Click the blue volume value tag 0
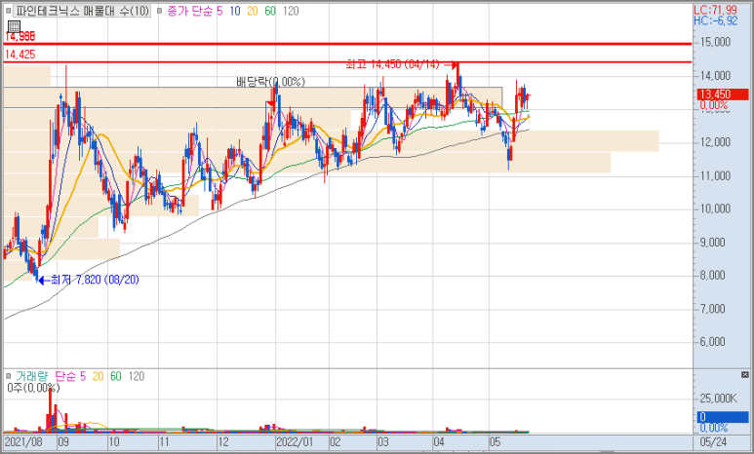The image size is (754, 454). 723,417
